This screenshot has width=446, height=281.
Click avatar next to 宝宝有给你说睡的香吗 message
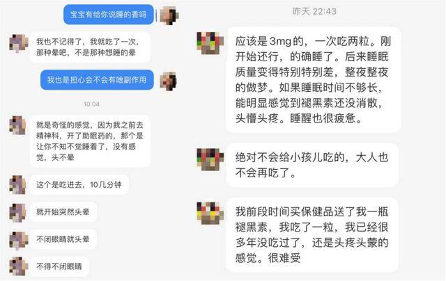169,15
